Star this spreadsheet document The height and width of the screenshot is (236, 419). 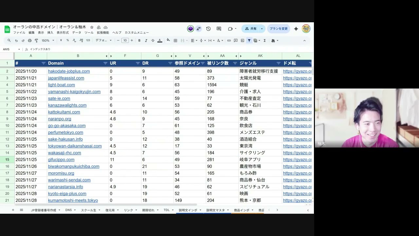pyautogui.click(x=92, y=27)
